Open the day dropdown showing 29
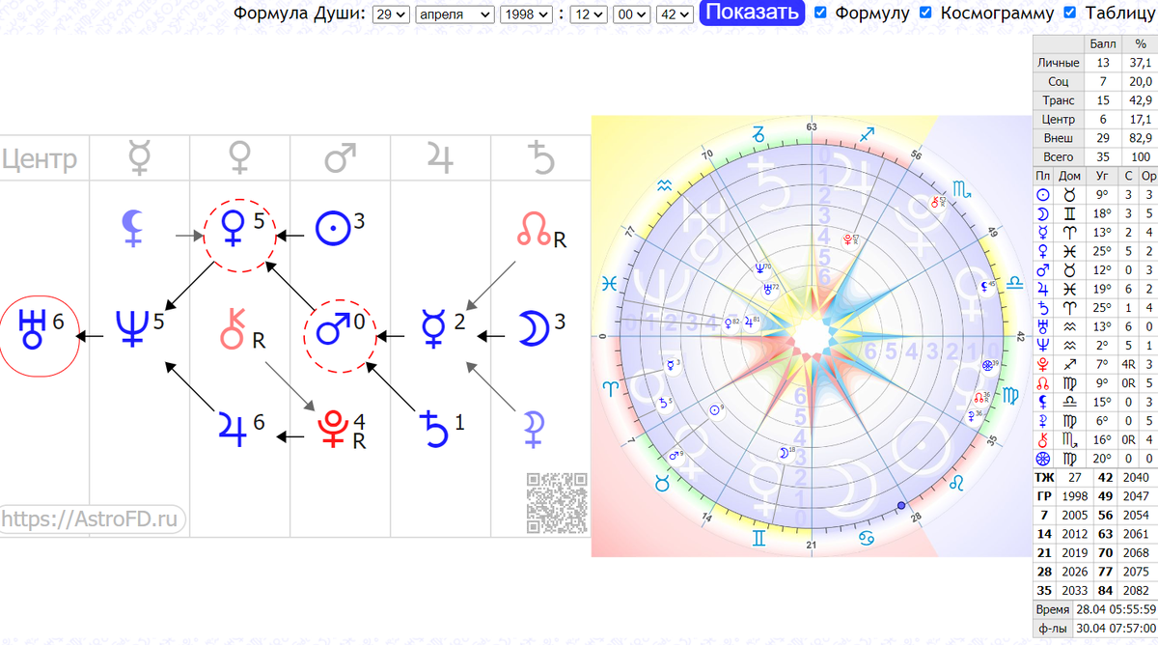Image resolution: width=1158 pixels, height=645 pixels. [391, 14]
